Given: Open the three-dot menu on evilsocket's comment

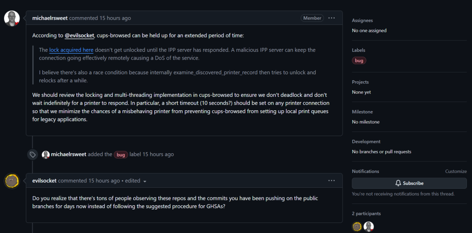Looking at the screenshot, I should tap(331, 180).
